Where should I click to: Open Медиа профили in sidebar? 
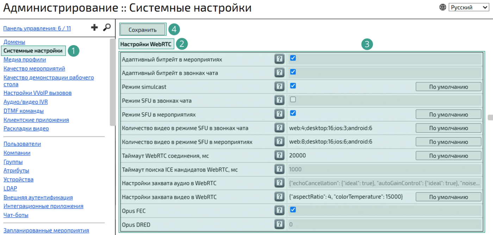[x=25, y=59]
